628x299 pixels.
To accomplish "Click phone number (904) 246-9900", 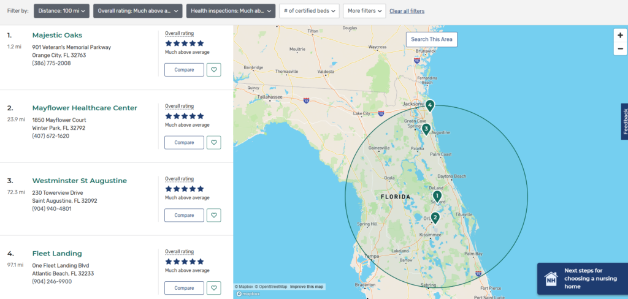I will coord(52,282).
